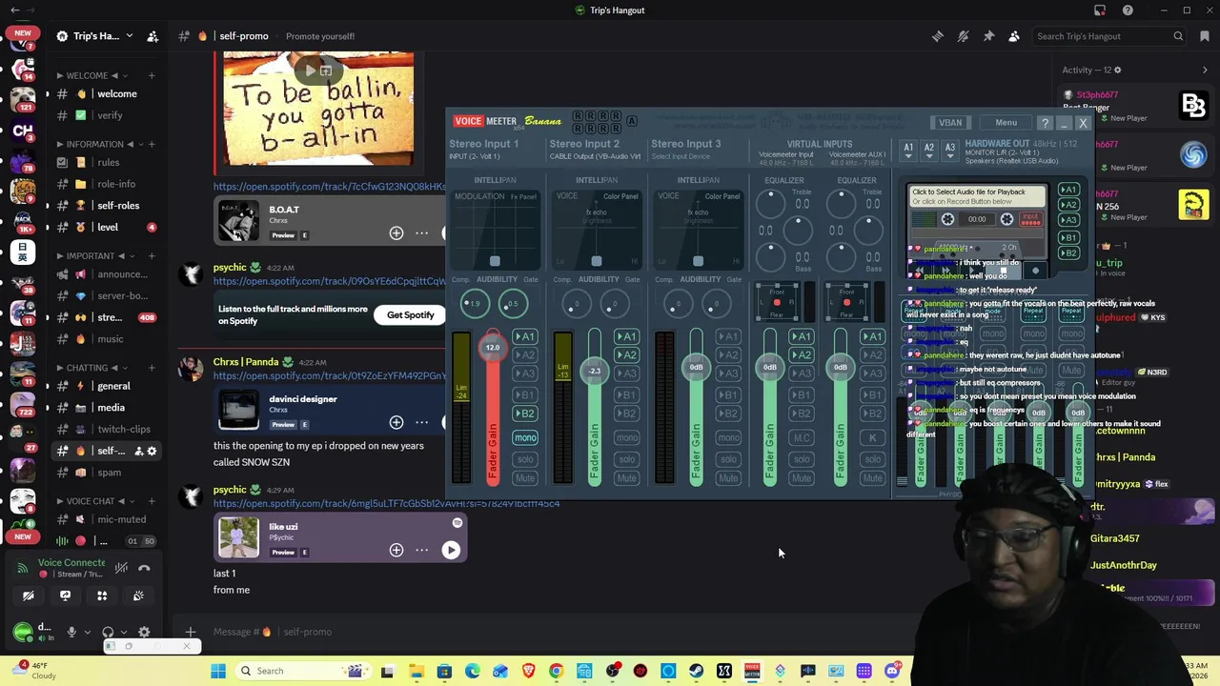Collapse the VOICE CHAT category

click(x=91, y=501)
